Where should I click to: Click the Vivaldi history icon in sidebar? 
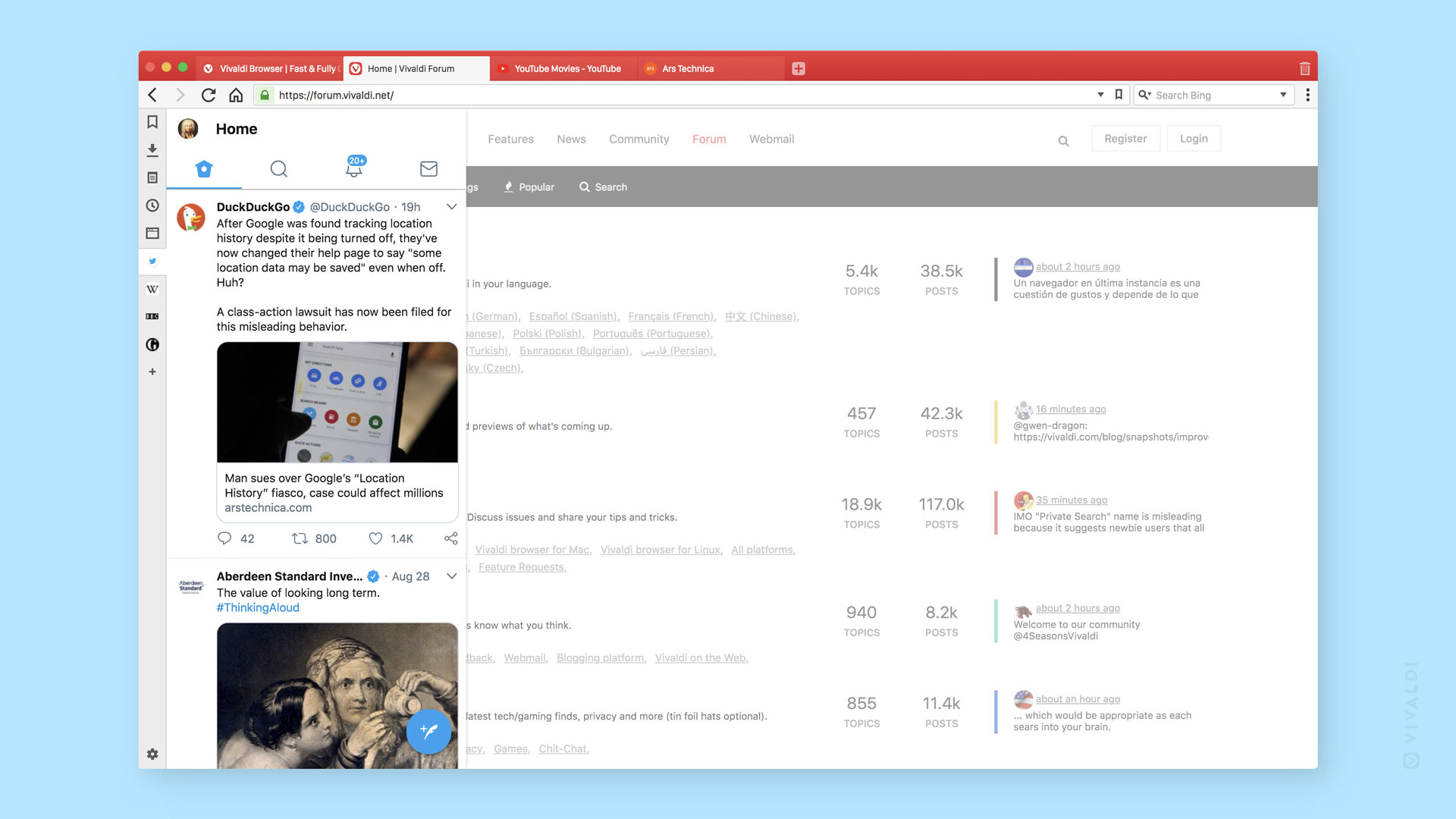(x=152, y=205)
